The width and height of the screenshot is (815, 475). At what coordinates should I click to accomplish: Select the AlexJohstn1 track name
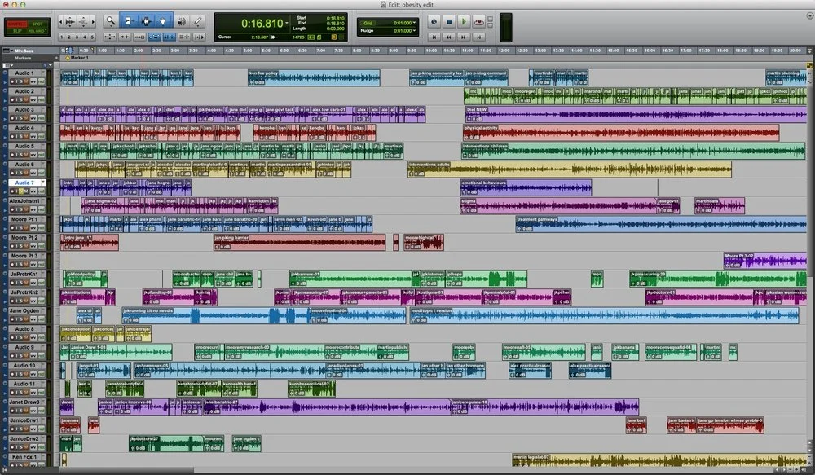click(x=24, y=200)
